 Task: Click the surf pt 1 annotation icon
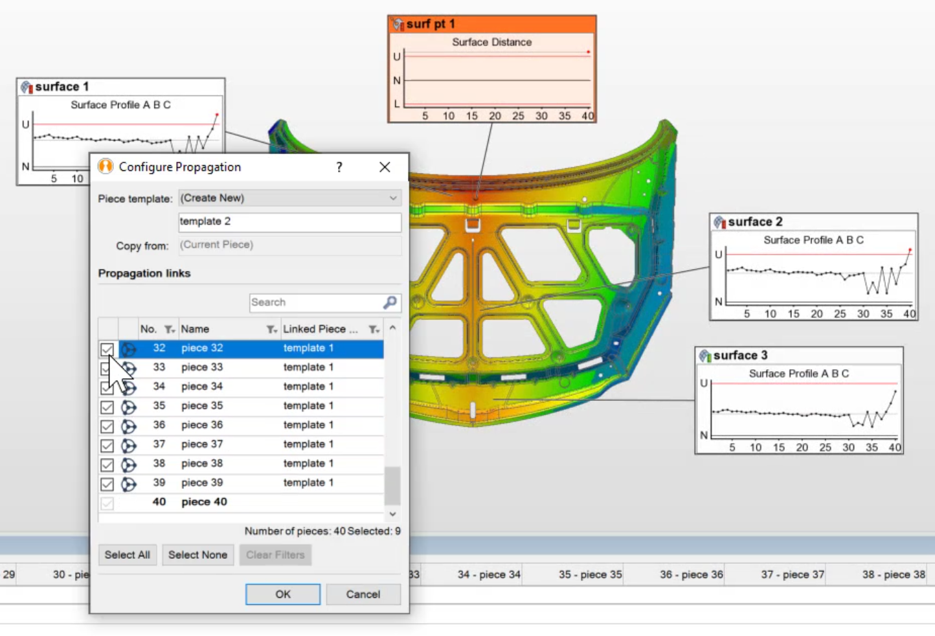(398, 25)
